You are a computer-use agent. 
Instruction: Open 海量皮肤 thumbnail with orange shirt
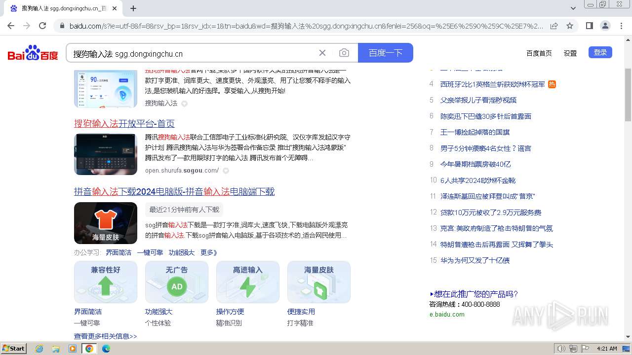(106, 223)
